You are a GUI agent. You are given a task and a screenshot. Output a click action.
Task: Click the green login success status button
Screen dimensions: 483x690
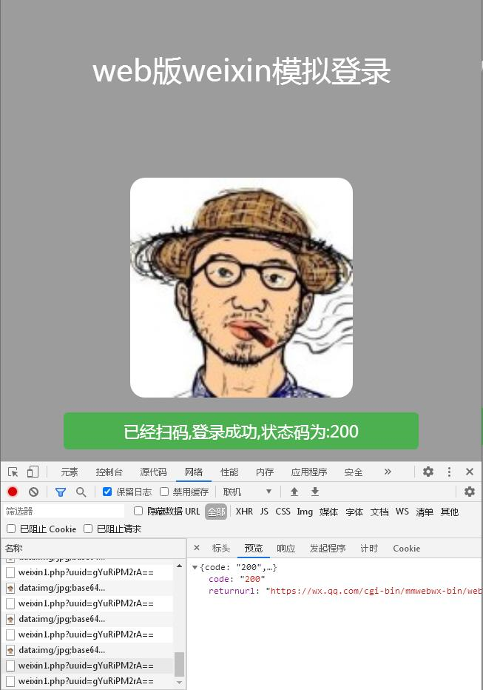pyautogui.click(x=241, y=431)
